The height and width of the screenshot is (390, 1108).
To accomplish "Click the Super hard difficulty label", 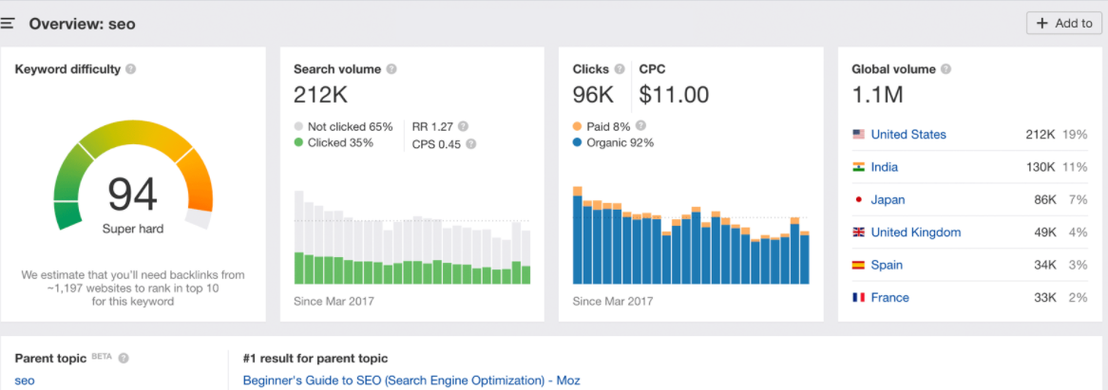I will (x=133, y=230).
